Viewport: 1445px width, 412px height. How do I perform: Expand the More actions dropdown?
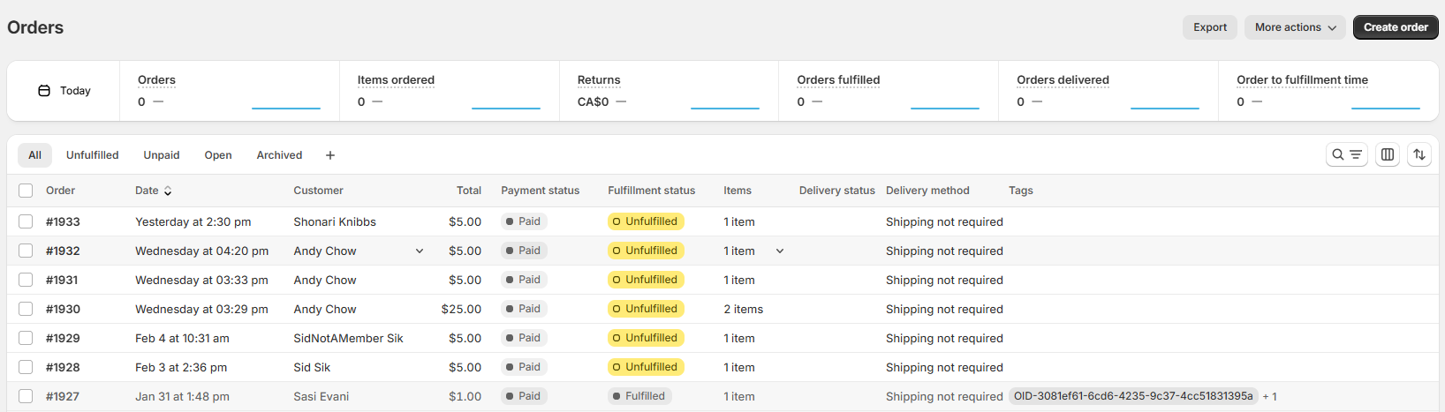click(x=1295, y=27)
